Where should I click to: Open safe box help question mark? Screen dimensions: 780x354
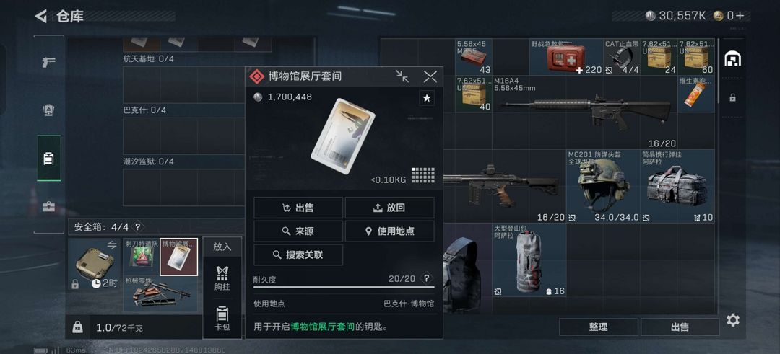tap(138, 227)
